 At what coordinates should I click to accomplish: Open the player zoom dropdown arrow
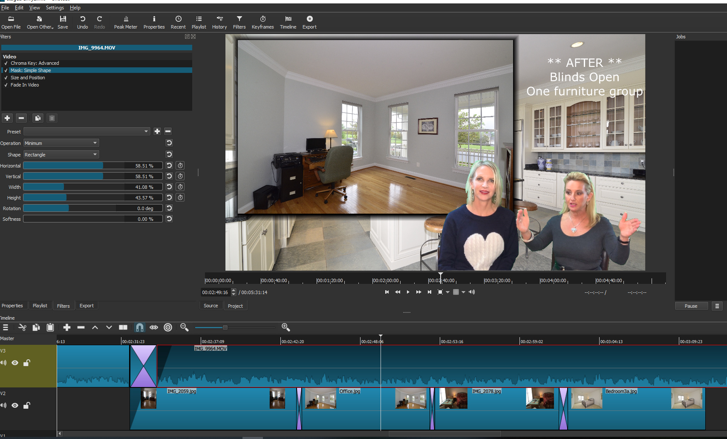pyautogui.click(x=447, y=292)
